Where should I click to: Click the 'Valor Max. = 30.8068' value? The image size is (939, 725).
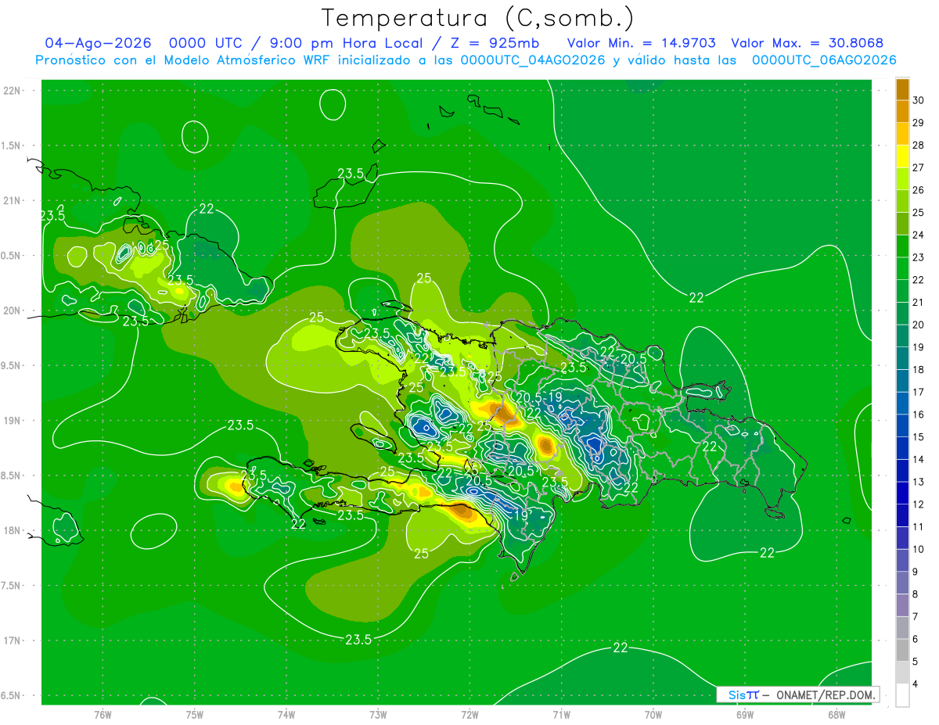click(x=808, y=44)
